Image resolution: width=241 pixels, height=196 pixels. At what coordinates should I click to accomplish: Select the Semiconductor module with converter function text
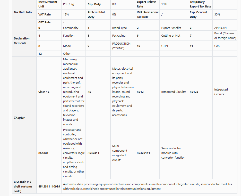click(173, 153)
